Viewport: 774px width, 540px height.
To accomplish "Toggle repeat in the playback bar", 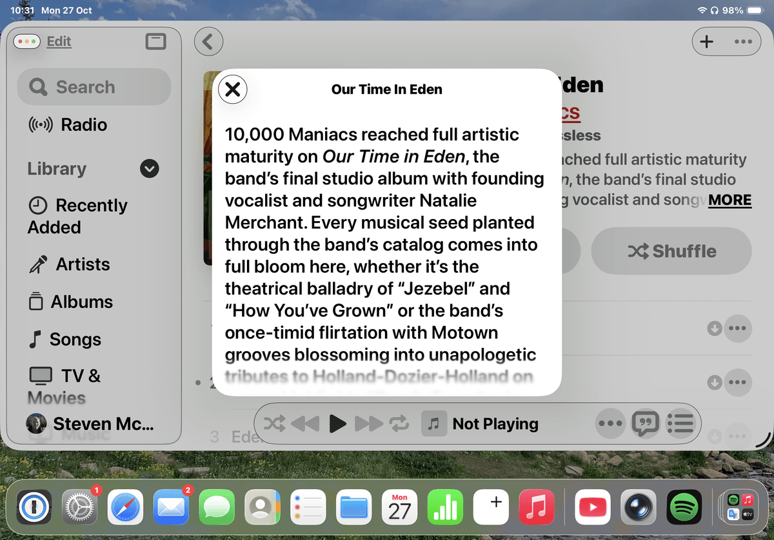I will click(399, 423).
